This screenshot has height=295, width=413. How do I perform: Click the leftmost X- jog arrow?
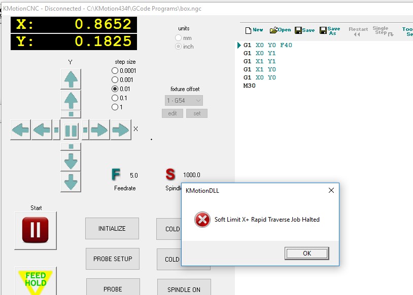click(x=20, y=130)
